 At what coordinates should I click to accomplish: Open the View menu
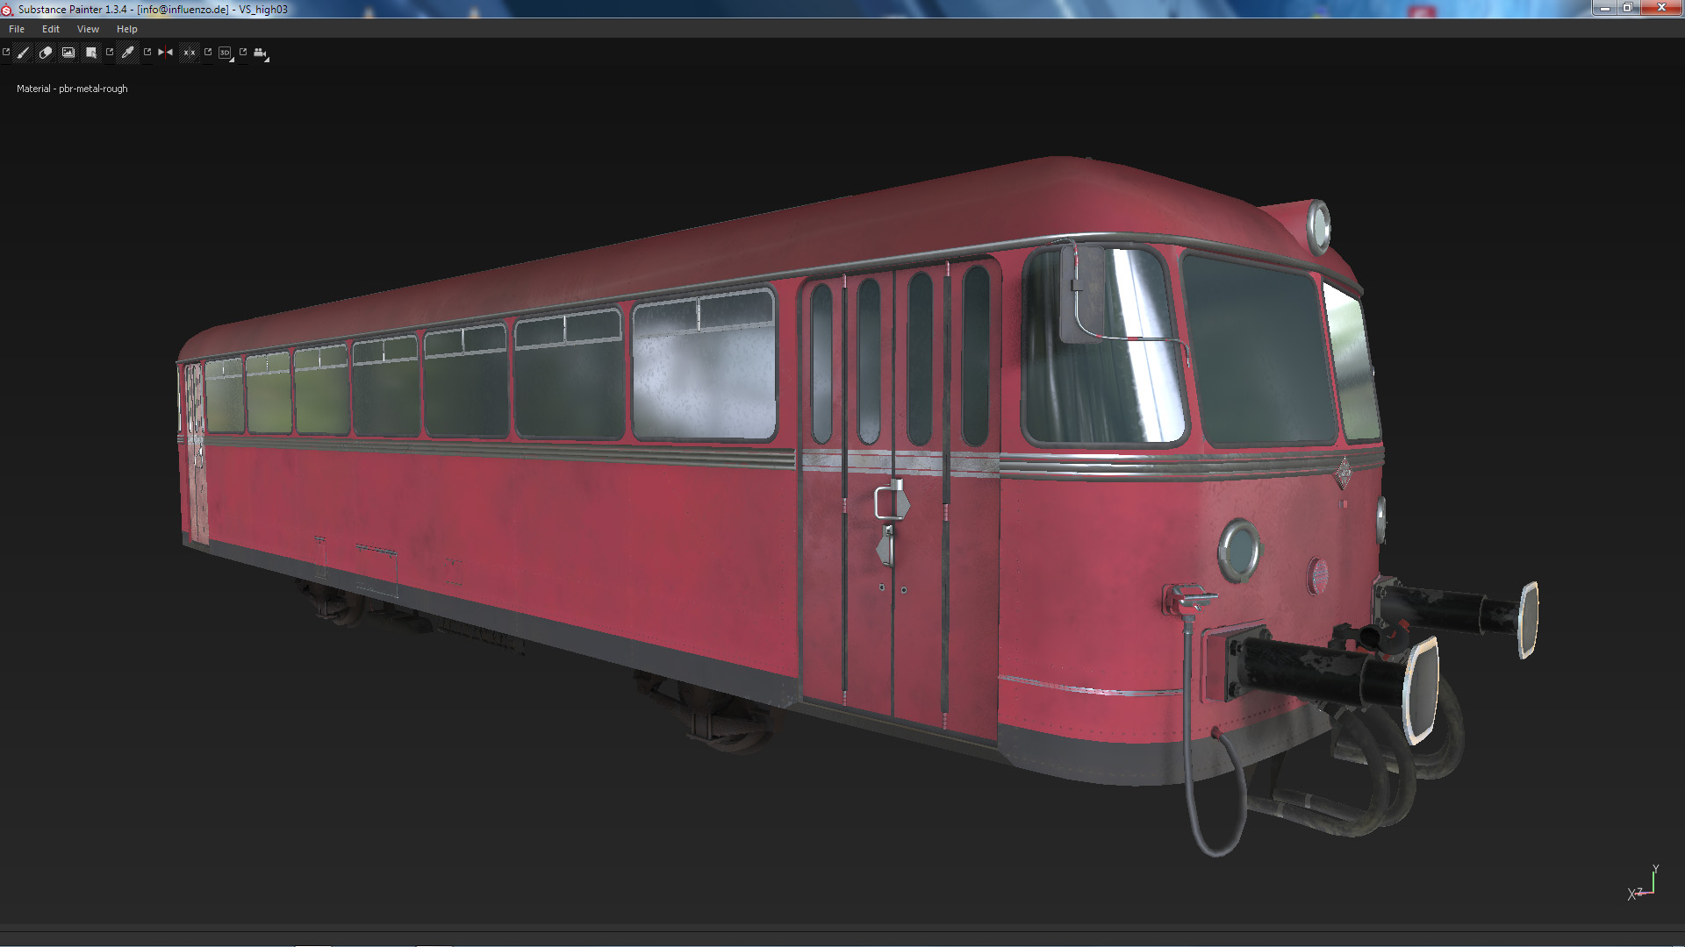click(x=88, y=29)
